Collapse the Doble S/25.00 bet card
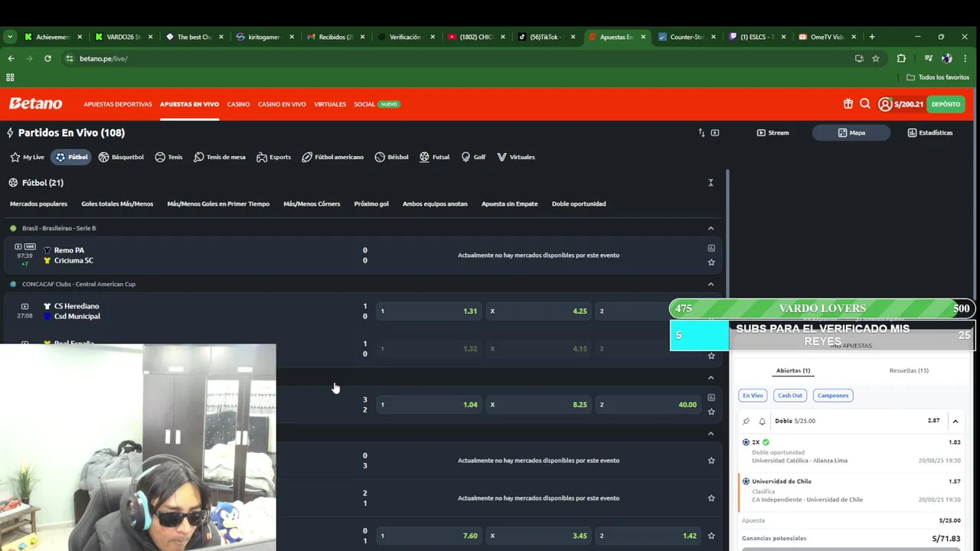This screenshot has height=551, width=980. click(955, 421)
